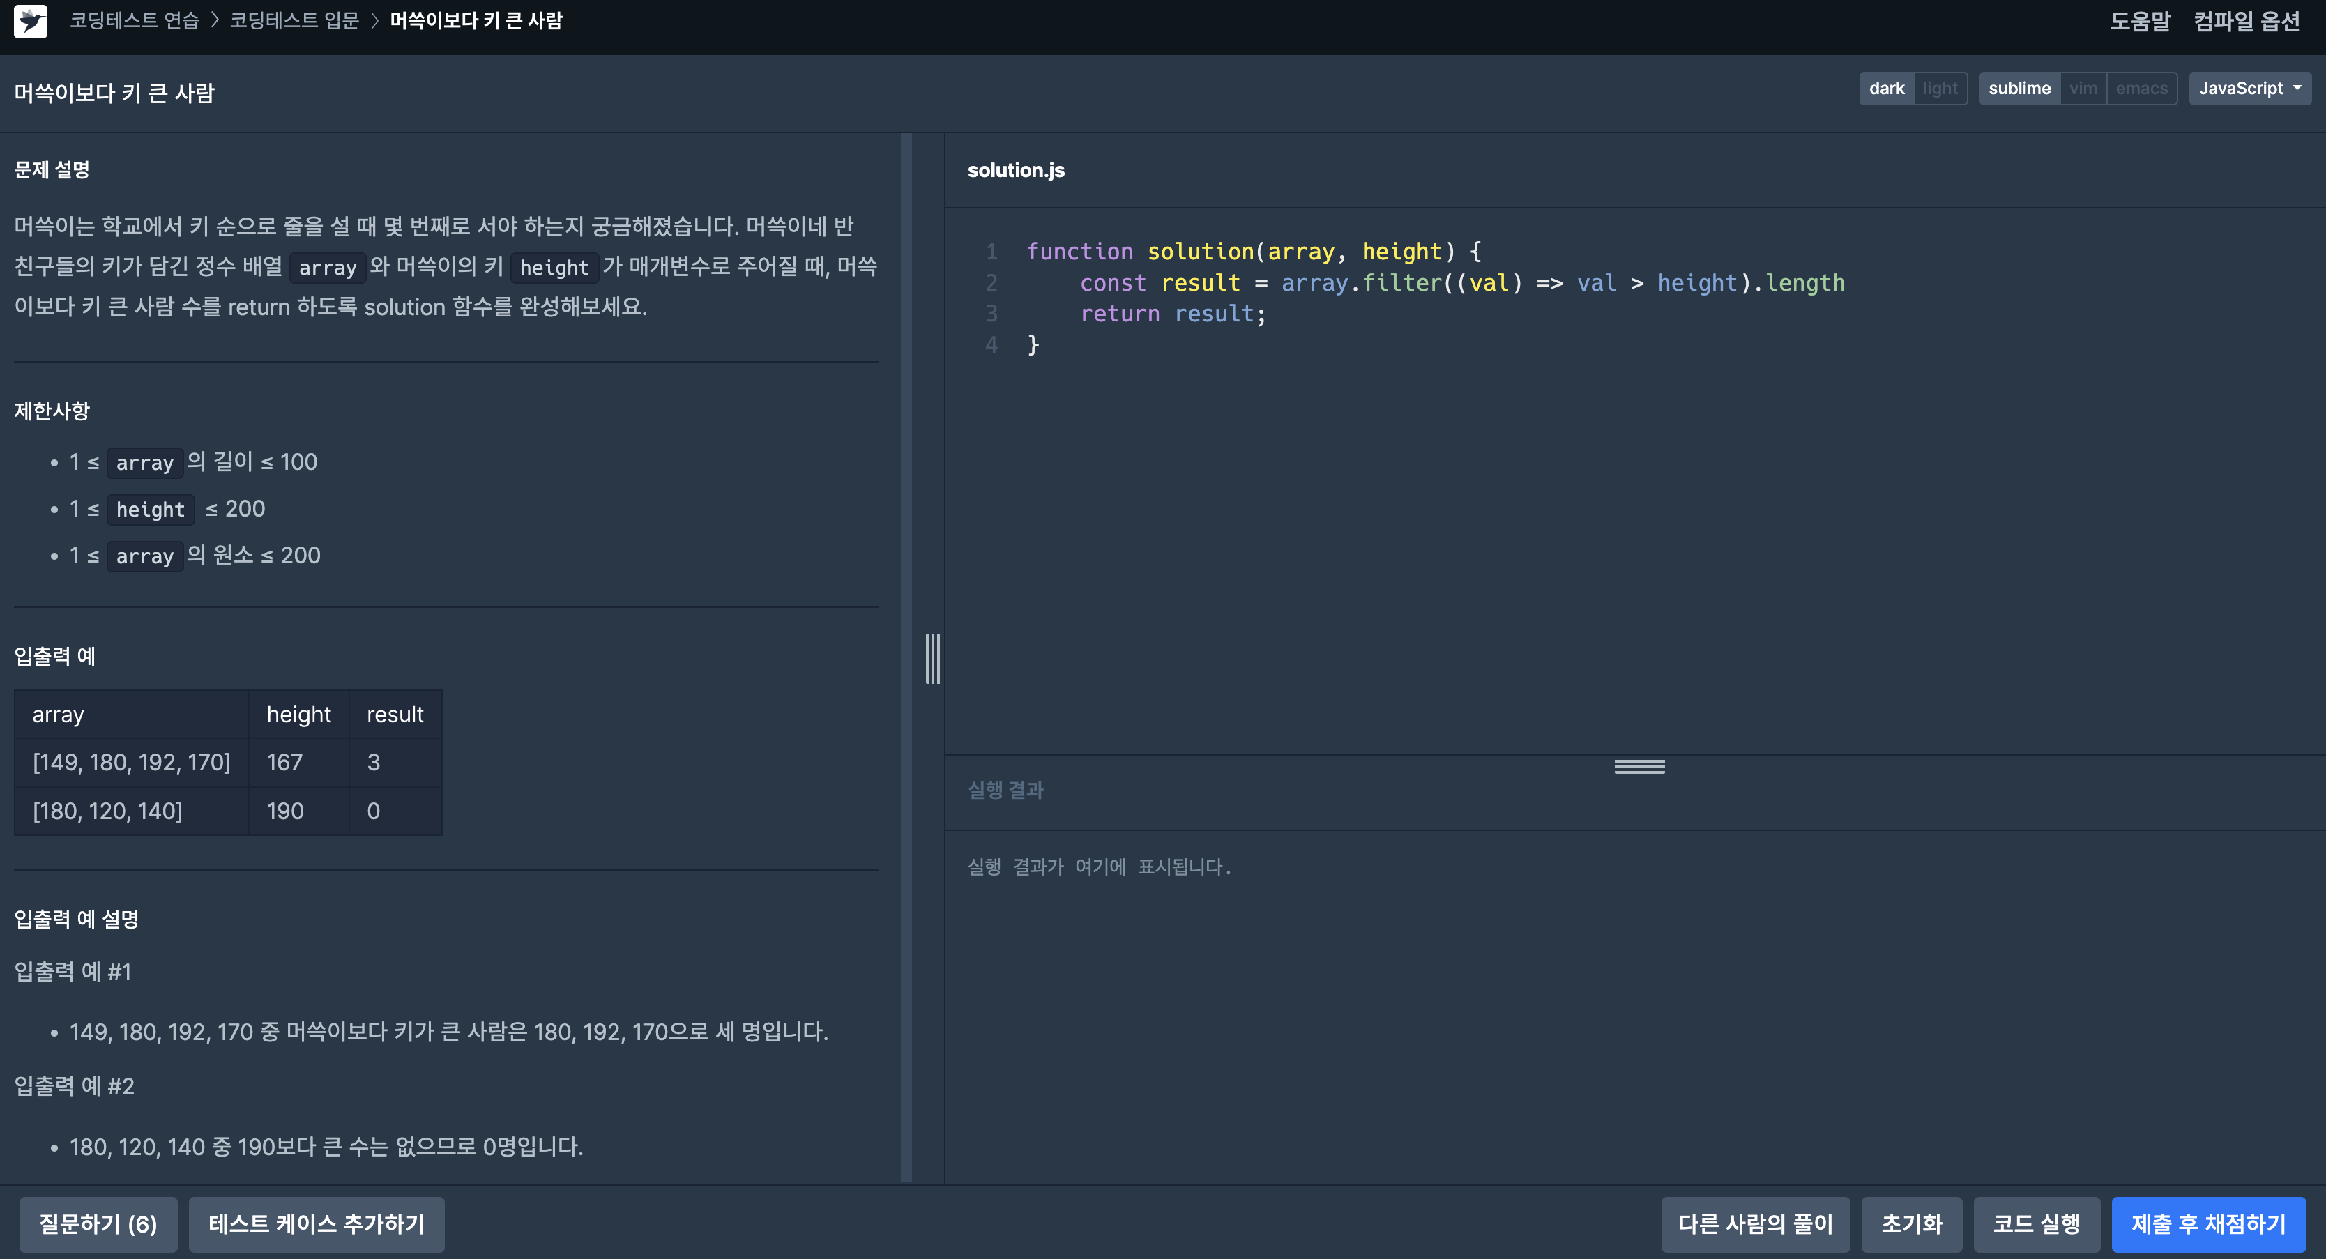The height and width of the screenshot is (1259, 2326).
Task: Click the horizontal result pane resize handle
Action: pos(1639,766)
